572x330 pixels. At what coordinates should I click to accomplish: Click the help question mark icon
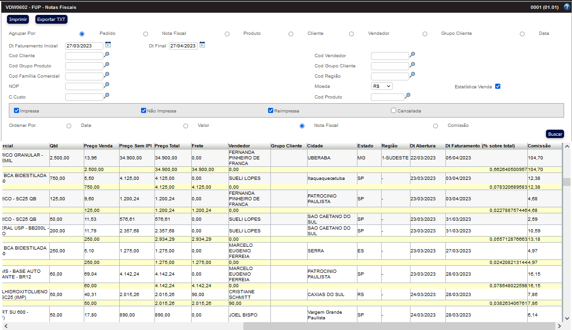point(566,7)
